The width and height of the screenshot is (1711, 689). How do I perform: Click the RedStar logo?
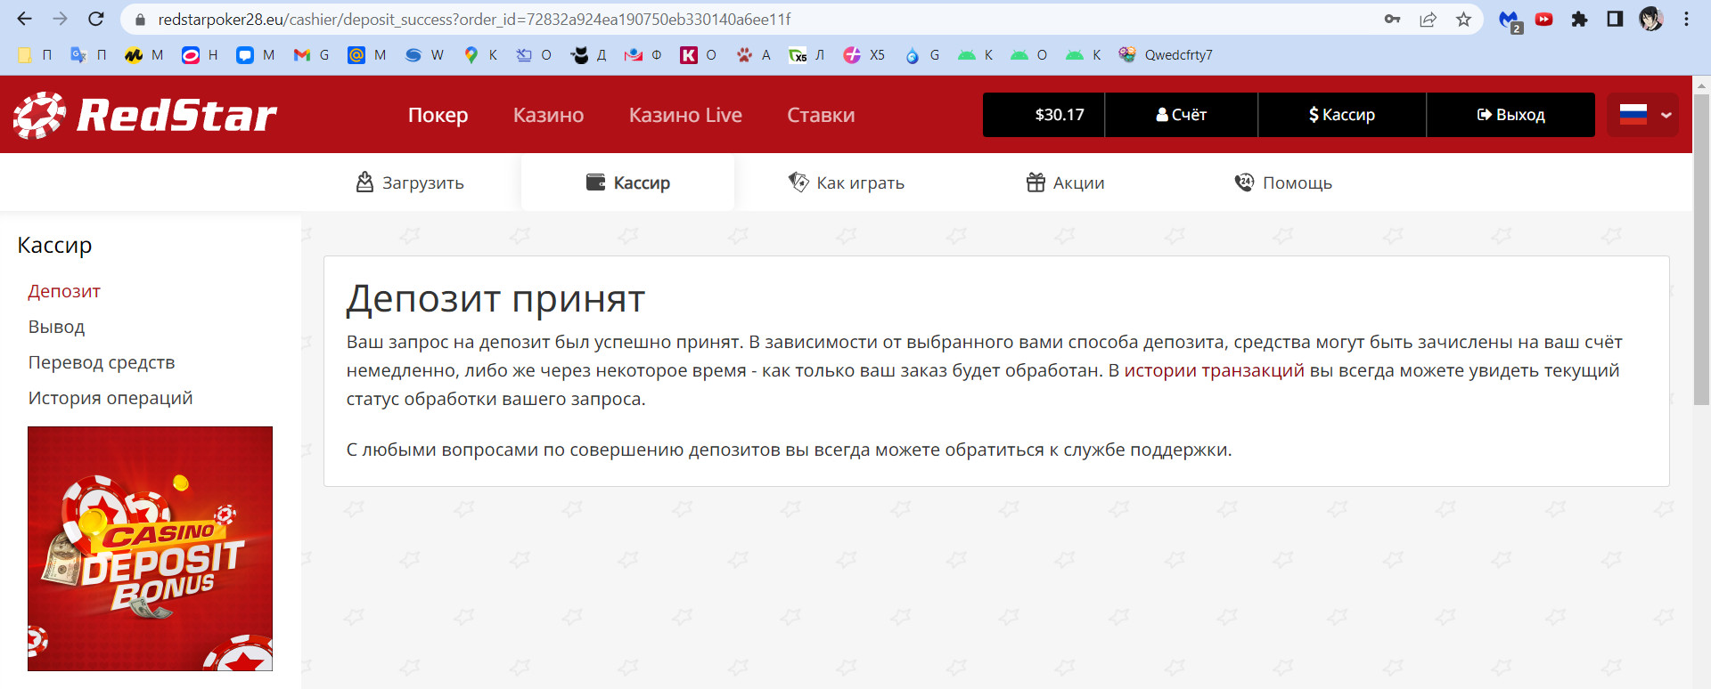click(145, 115)
